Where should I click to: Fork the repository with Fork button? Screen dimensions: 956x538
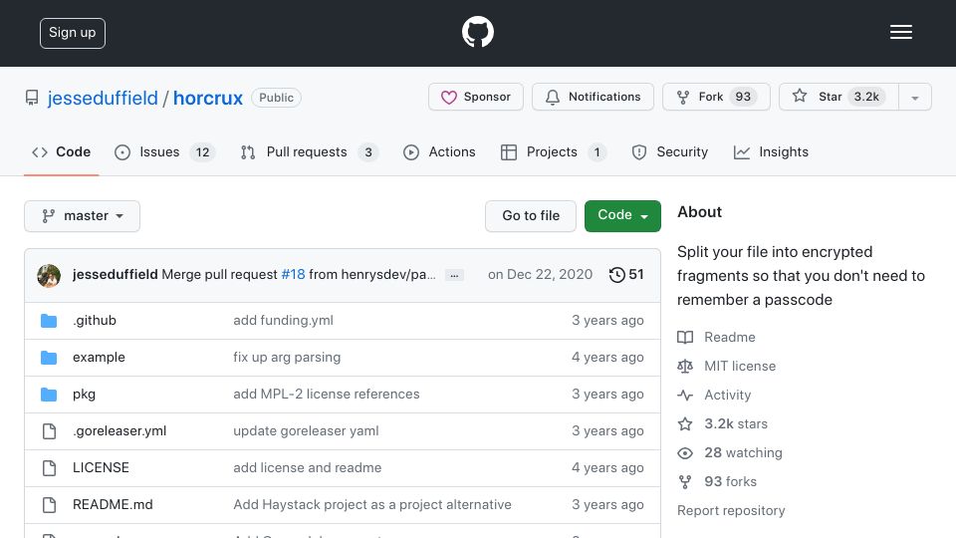[x=716, y=97]
